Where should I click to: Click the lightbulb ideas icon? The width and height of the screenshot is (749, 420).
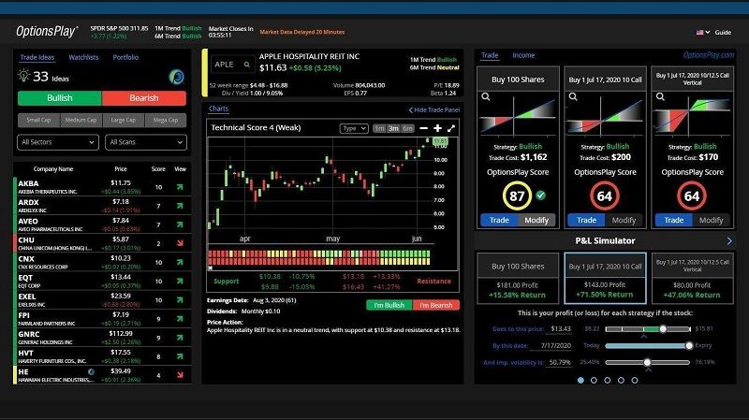coord(23,76)
